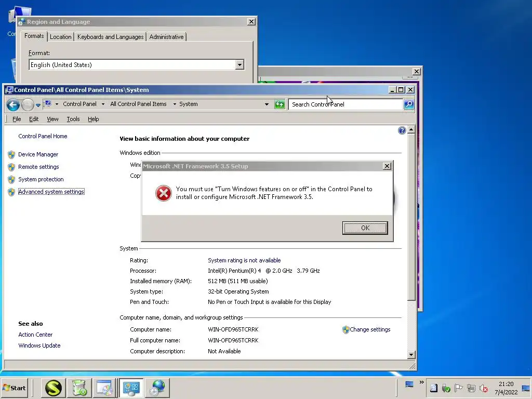Viewport: 532px width, 399px height.
Task: Open System protection link
Action: click(x=41, y=179)
